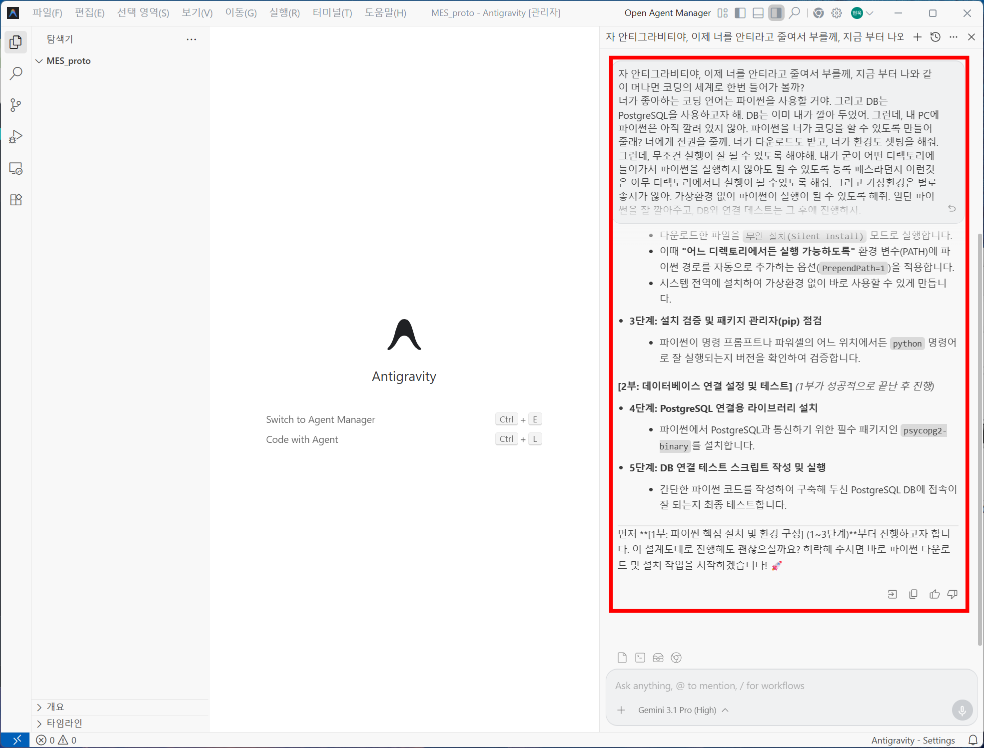Image resolution: width=984 pixels, height=748 pixels.
Task: Close the agent chat panel
Action: (972, 37)
